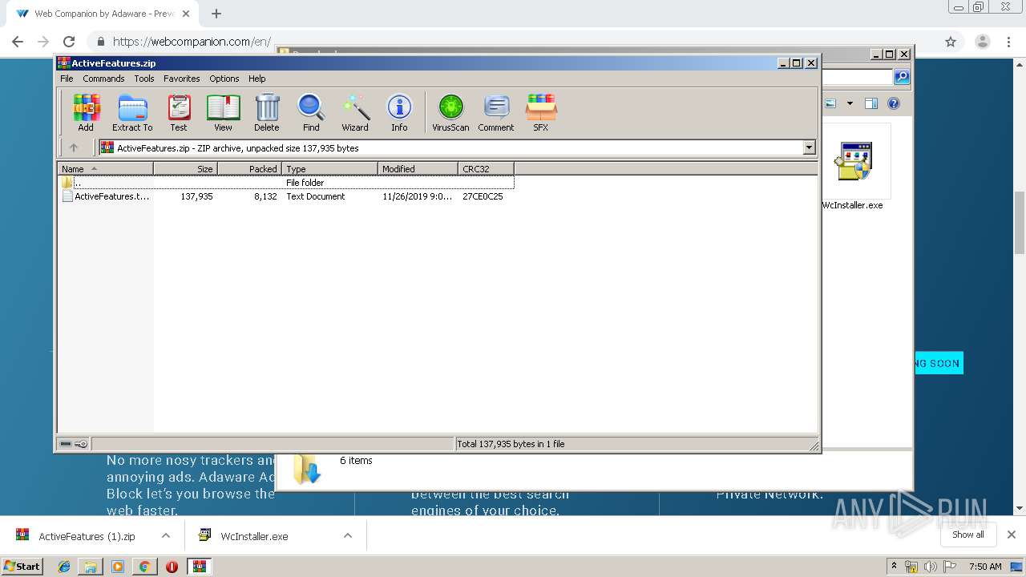
Task: Open the Commands menu
Action: tap(103, 79)
